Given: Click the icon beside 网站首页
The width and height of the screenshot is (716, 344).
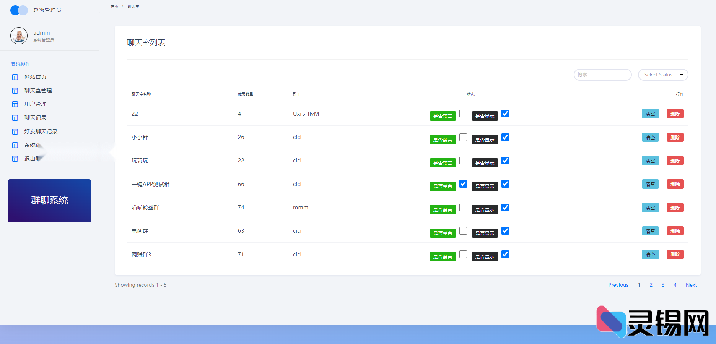Looking at the screenshot, I should 15,77.
